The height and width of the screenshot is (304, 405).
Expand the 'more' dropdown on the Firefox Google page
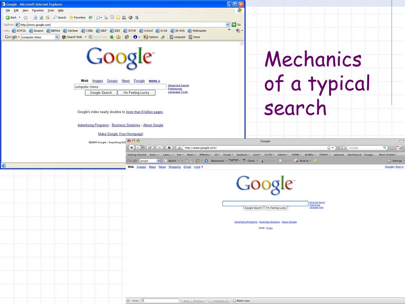point(198,167)
